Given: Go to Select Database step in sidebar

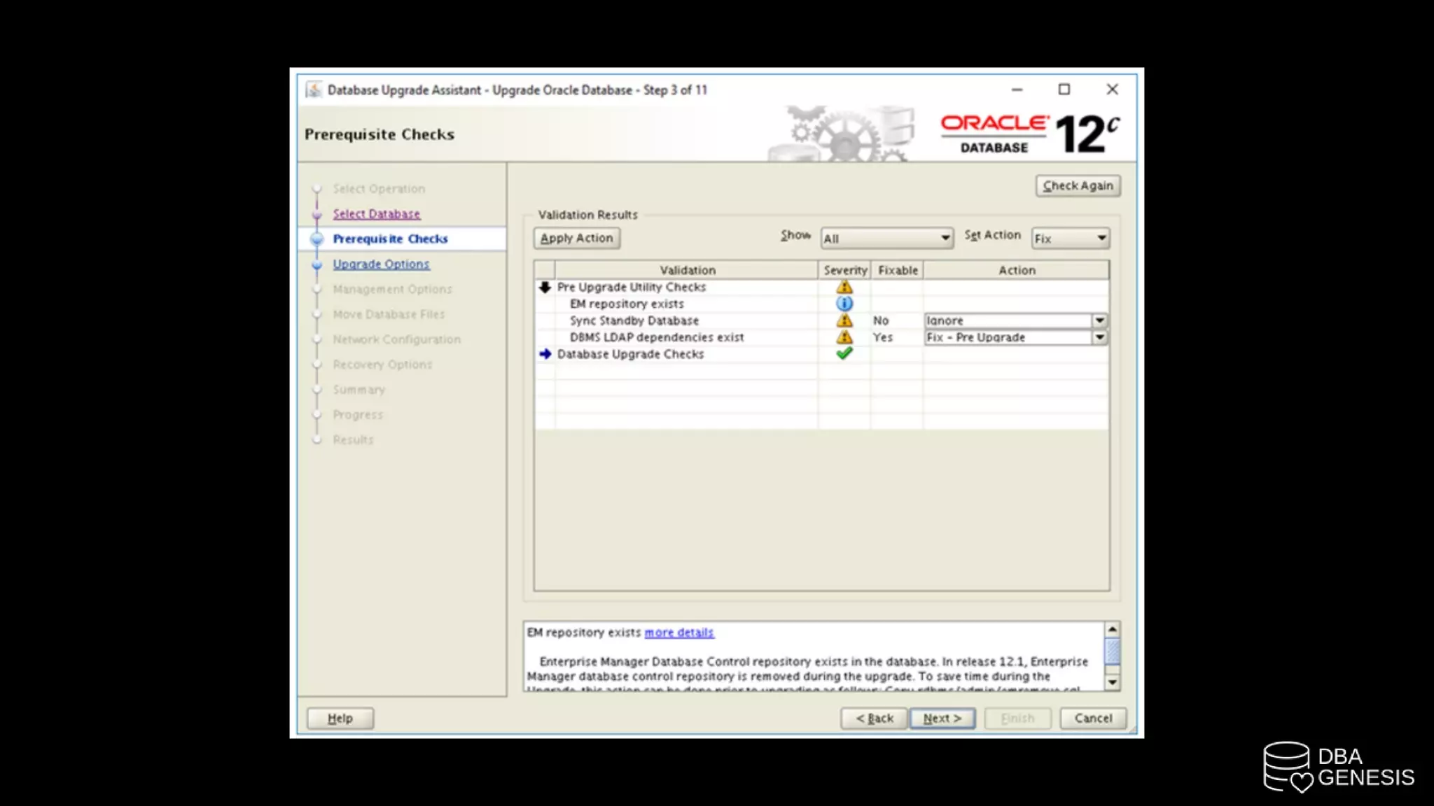Looking at the screenshot, I should pyautogui.click(x=376, y=214).
